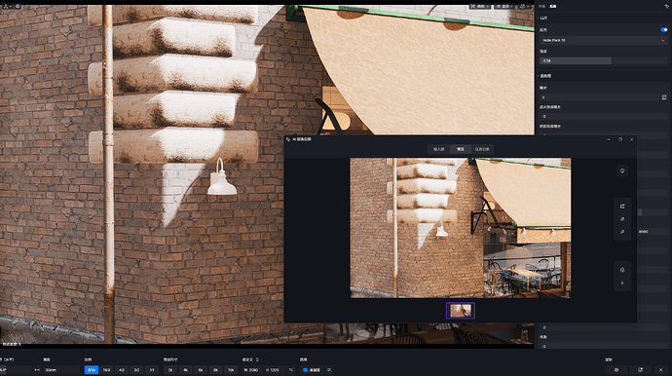Click the first field with value 0 below the LUT section
This screenshot has width=672, height=376.
[600, 97]
